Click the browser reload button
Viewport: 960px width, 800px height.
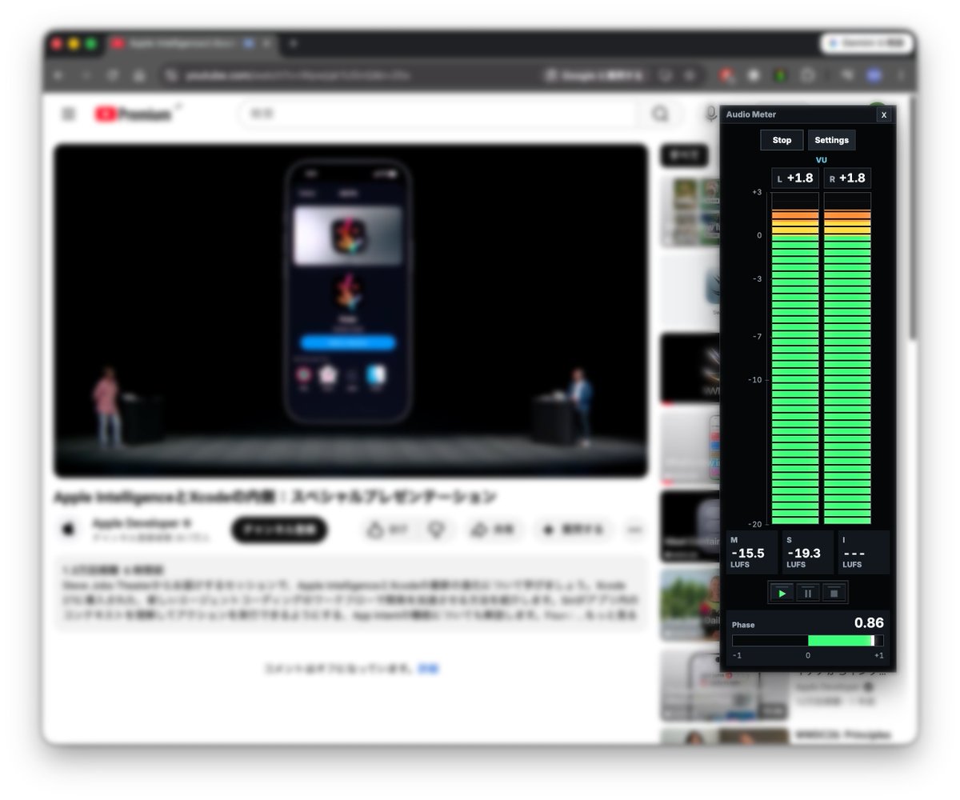click(112, 76)
